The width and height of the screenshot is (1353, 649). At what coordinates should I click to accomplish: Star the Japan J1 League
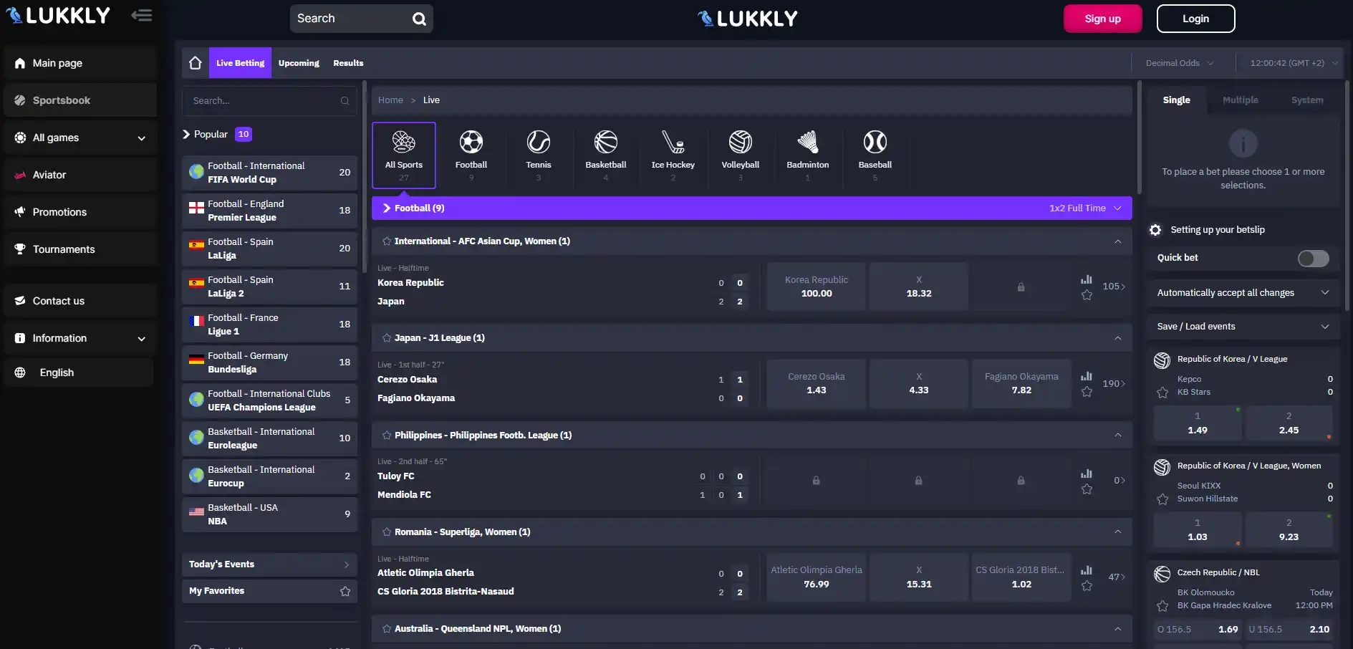click(x=387, y=338)
